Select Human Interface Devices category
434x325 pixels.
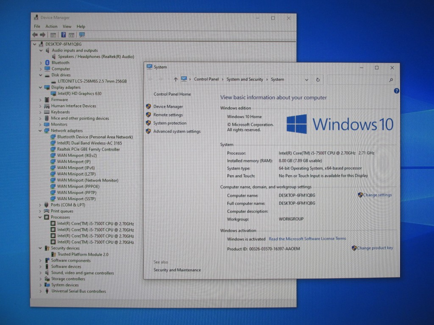(x=74, y=106)
